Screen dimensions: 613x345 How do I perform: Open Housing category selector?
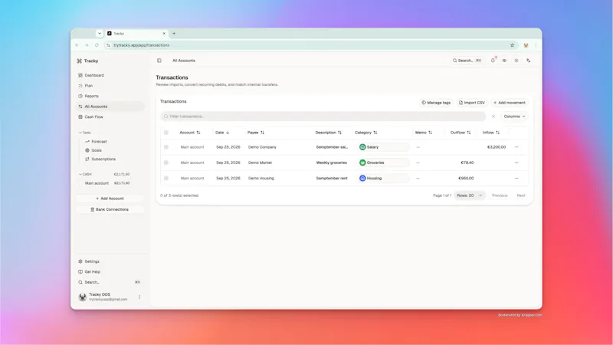384,179
